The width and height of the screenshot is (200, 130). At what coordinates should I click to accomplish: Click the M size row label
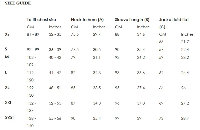(x=7, y=57)
